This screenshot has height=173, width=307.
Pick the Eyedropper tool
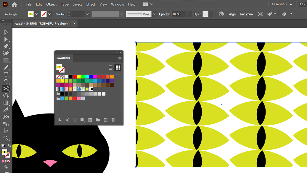(x=6, y=110)
